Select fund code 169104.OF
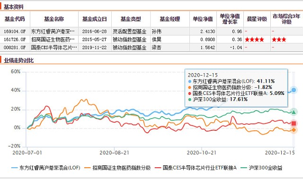303x179 pixels. coord(15,31)
